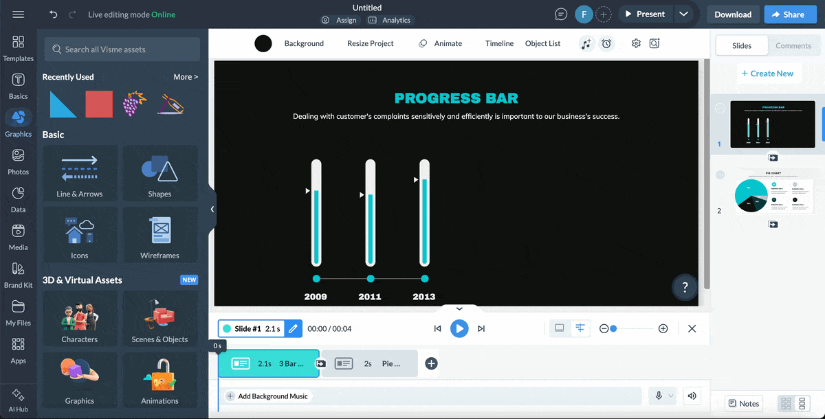Open the timer icon in the top toolbar
The height and width of the screenshot is (419, 825).
click(x=606, y=43)
